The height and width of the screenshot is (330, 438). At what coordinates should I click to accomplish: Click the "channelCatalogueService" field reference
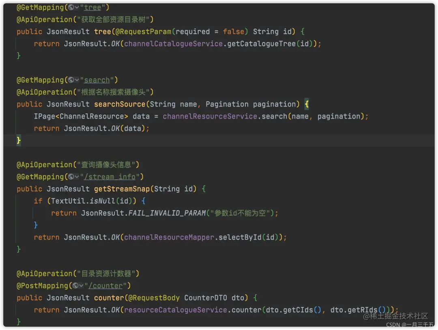pos(174,44)
